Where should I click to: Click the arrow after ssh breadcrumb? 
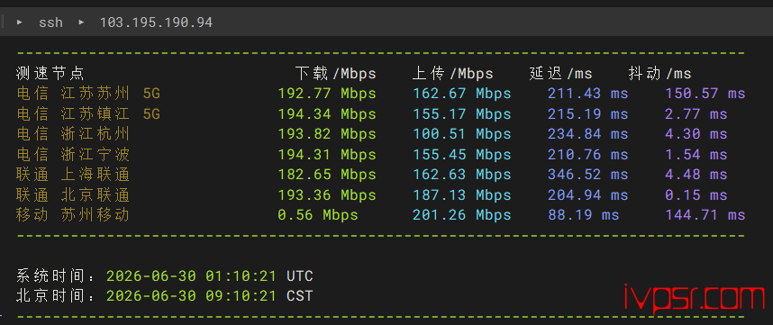coord(81,23)
